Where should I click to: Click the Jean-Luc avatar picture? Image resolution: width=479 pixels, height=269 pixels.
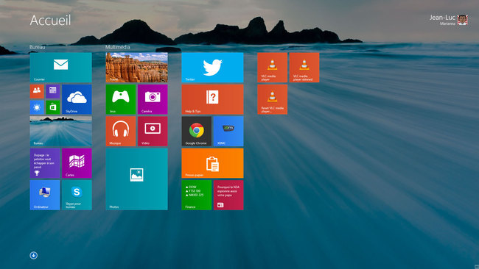pyautogui.click(x=463, y=20)
